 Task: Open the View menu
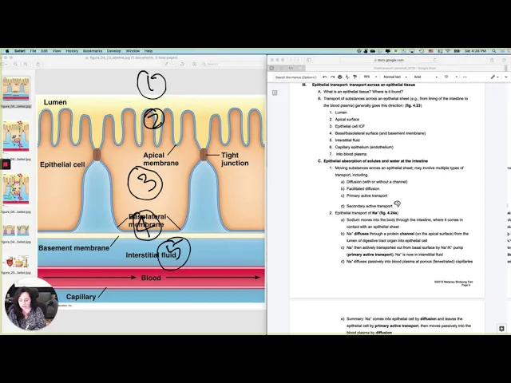tap(57, 51)
